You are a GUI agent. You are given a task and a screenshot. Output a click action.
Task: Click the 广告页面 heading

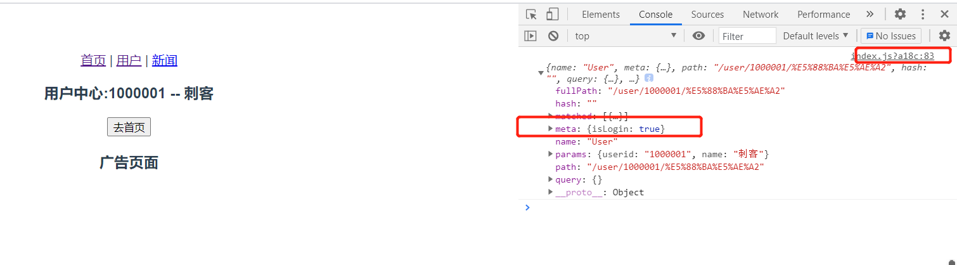tap(129, 163)
